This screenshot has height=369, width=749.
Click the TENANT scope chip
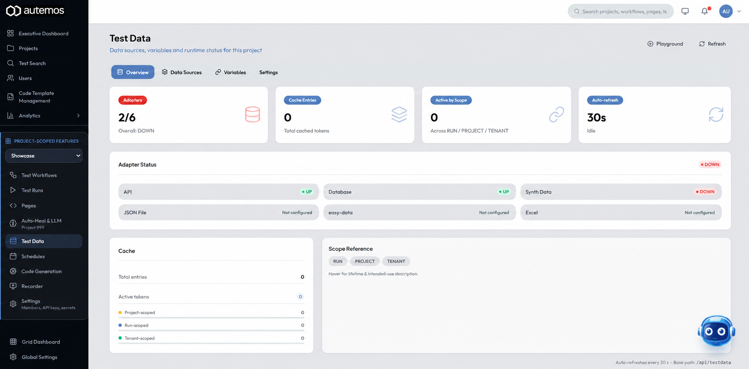[x=396, y=261]
